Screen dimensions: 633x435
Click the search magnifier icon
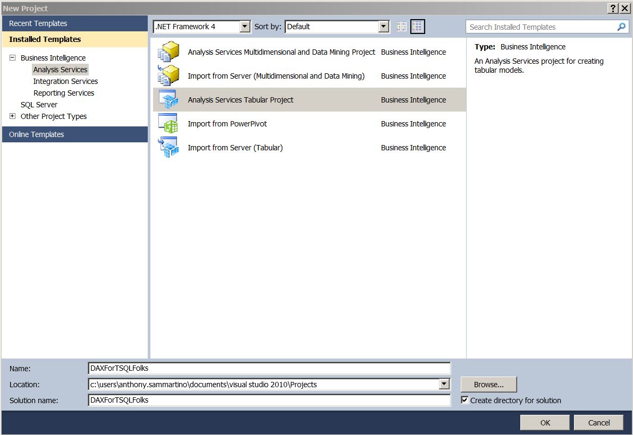click(621, 27)
